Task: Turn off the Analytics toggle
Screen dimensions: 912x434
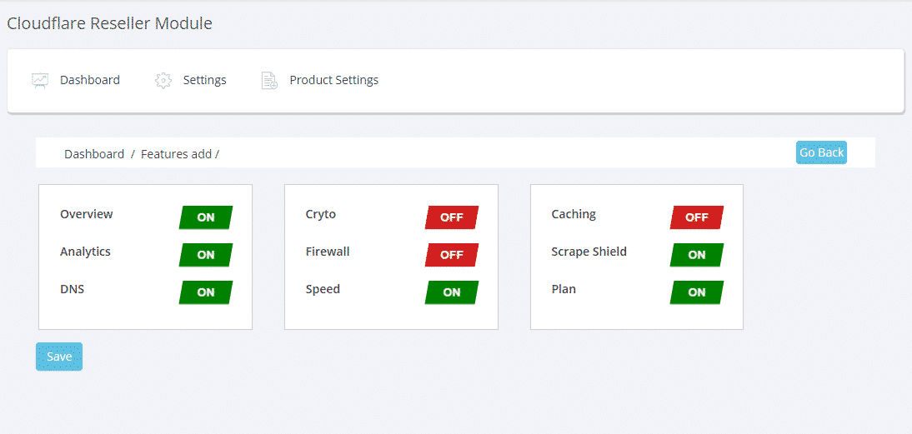Action: tap(206, 255)
